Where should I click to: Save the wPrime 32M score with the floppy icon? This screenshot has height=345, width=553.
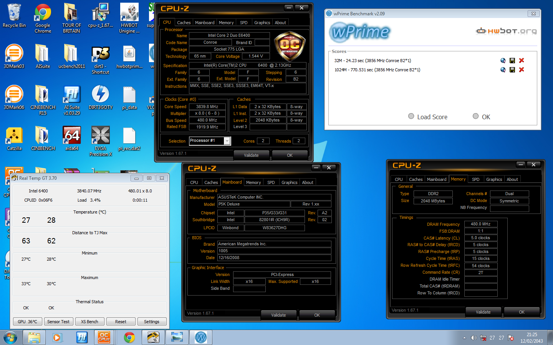coord(512,61)
